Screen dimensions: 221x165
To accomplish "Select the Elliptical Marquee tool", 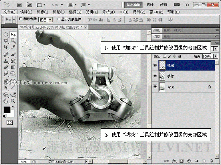I will 6,34.
